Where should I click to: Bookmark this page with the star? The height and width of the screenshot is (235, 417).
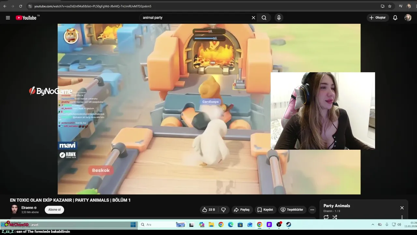(x=390, y=6)
